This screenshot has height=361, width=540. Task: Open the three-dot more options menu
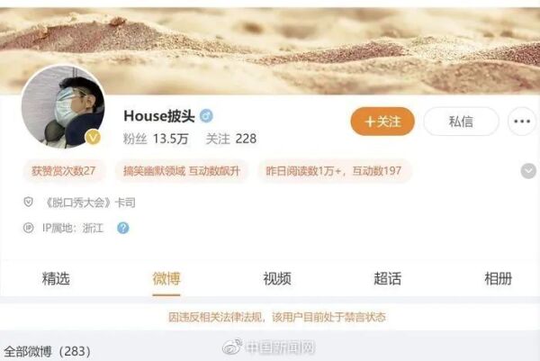pyautogui.click(x=522, y=122)
